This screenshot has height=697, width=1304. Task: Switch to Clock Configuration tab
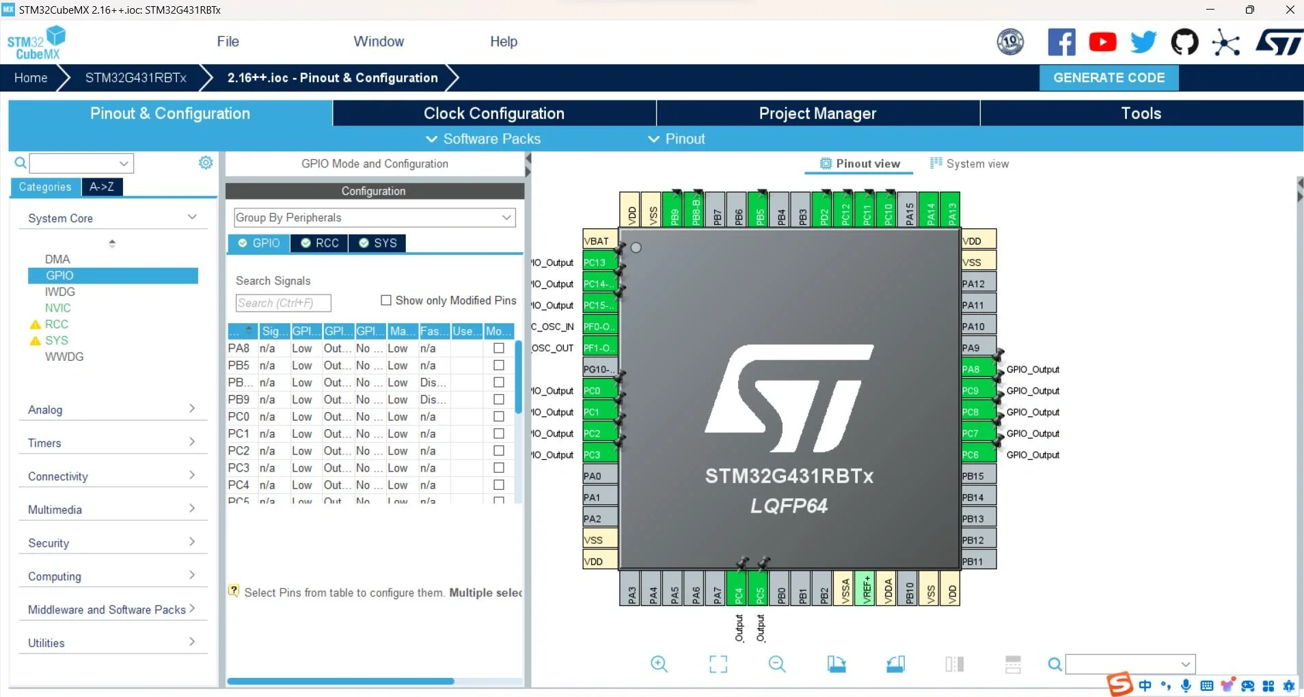tap(494, 113)
